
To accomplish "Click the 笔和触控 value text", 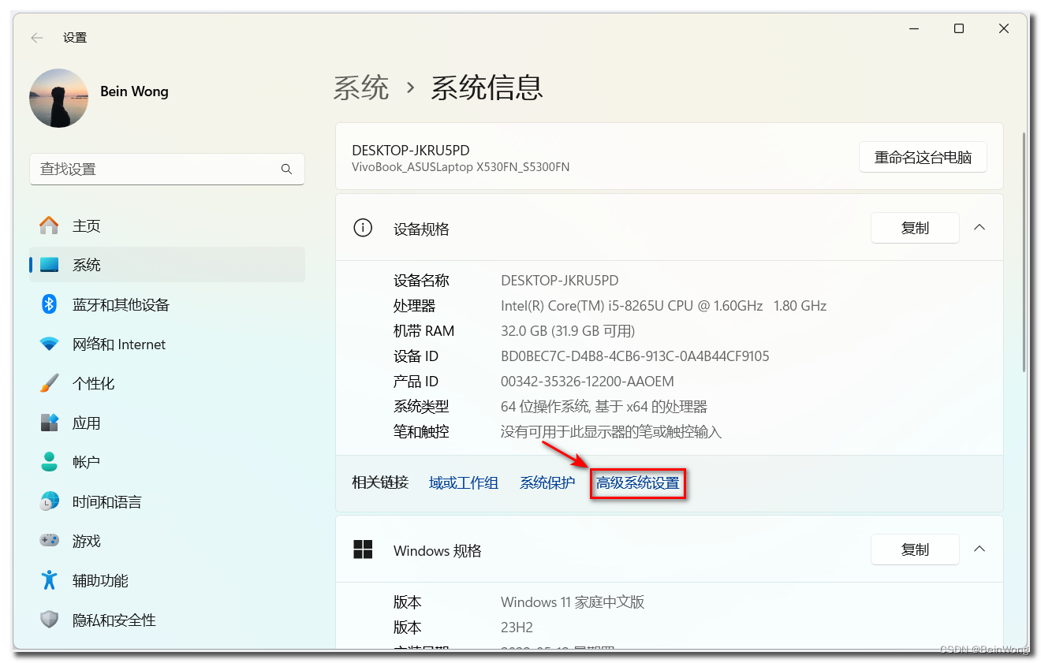I will click(x=611, y=432).
